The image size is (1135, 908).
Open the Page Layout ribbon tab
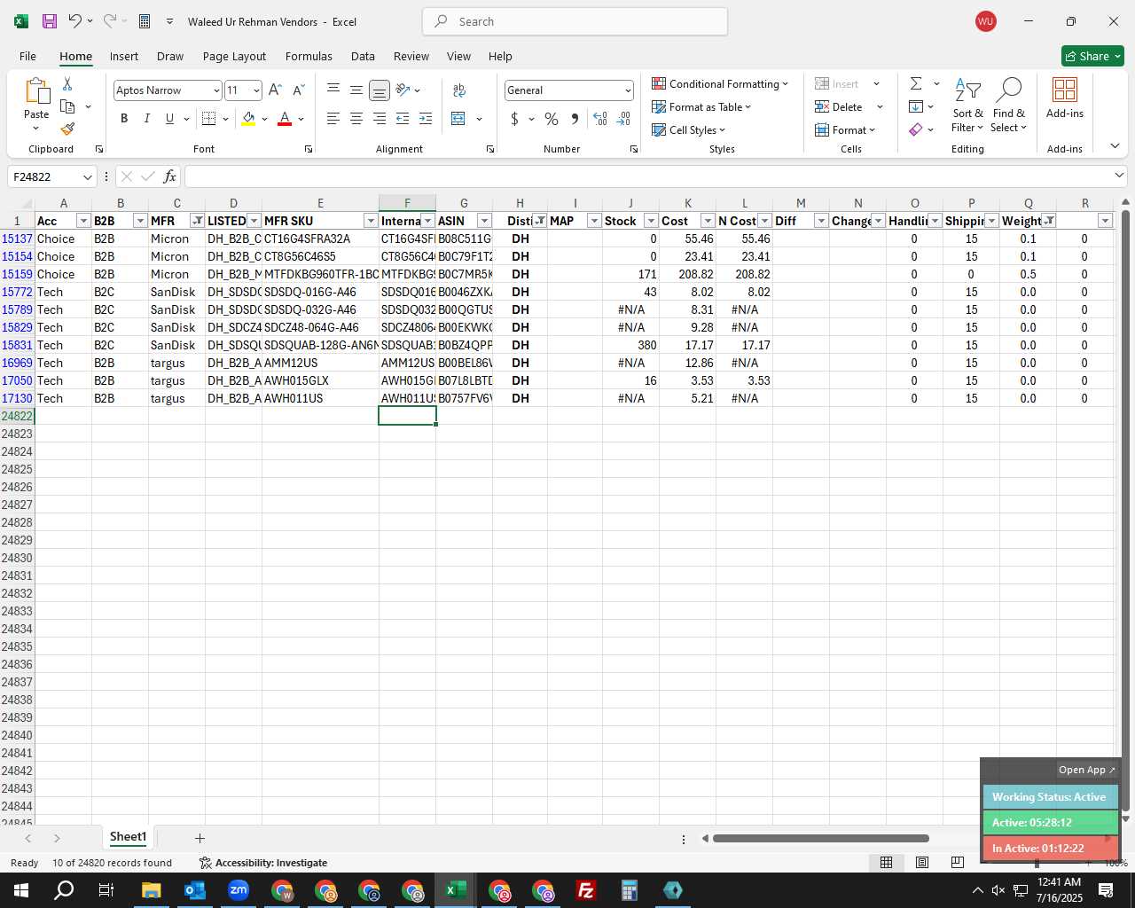234,56
